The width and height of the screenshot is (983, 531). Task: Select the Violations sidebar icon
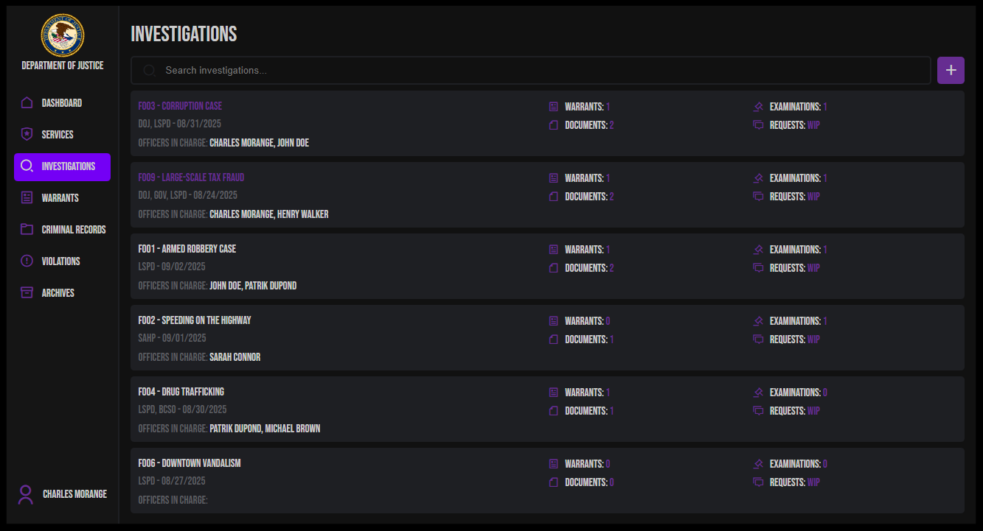(25, 261)
